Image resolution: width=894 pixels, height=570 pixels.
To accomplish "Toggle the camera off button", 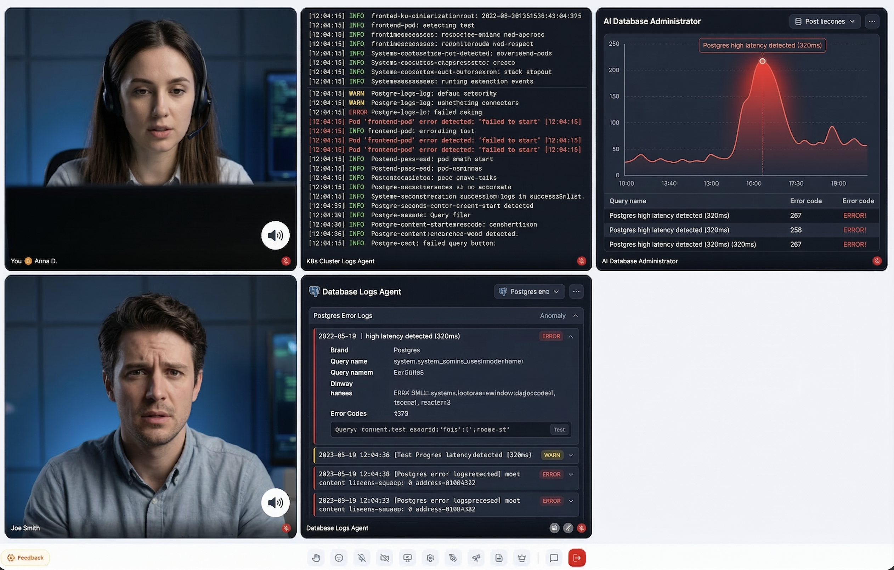I will (x=385, y=558).
